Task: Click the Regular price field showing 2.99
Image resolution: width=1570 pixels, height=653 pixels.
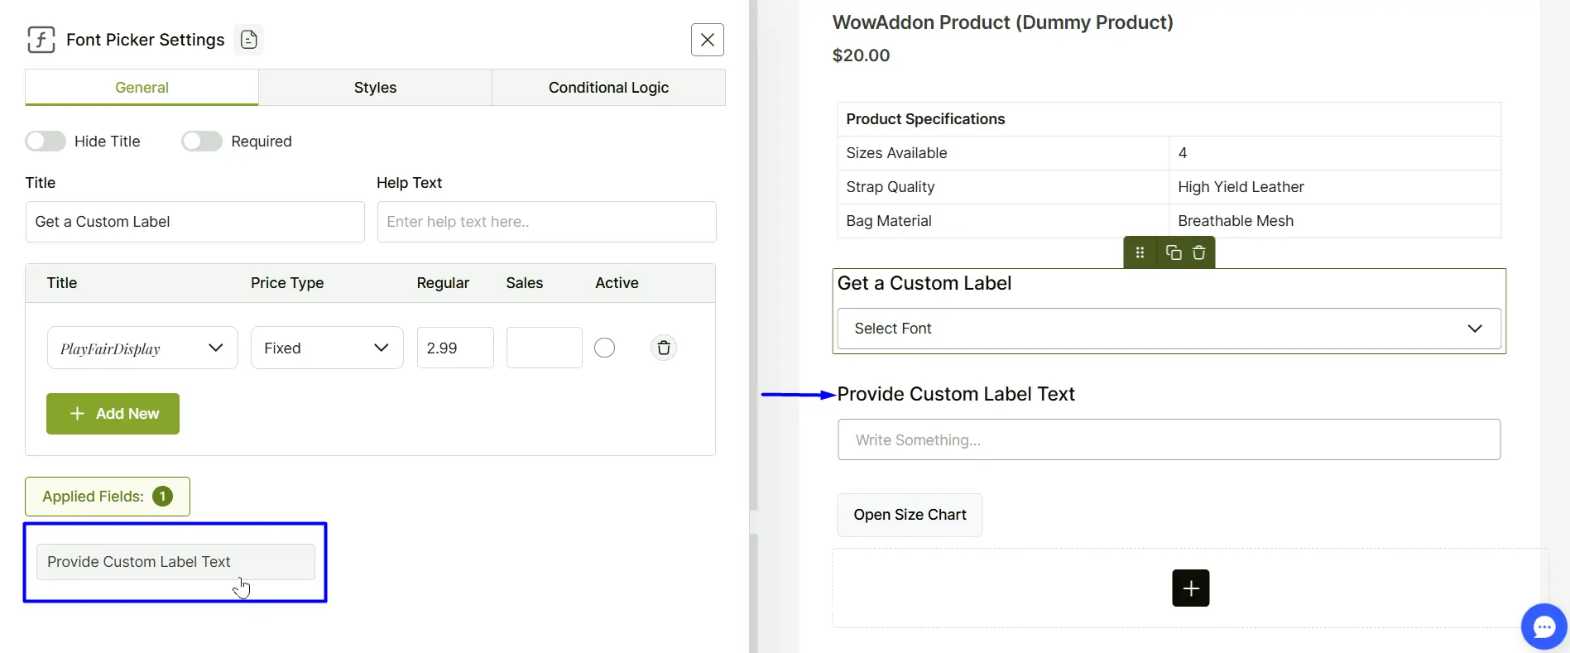Action: point(455,348)
